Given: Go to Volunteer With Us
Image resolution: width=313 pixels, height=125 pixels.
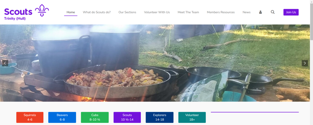Looking at the screenshot, I should 157,12.
